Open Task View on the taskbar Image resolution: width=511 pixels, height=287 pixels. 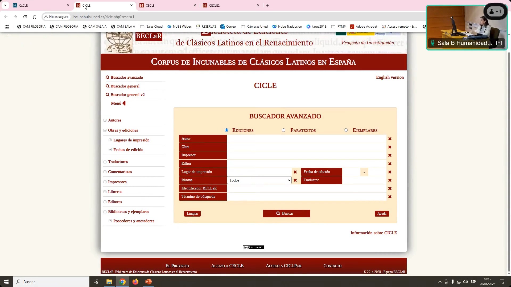(x=96, y=282)
